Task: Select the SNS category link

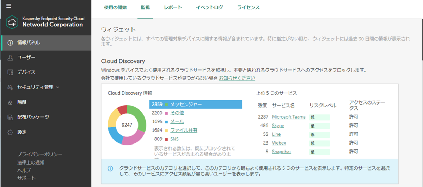Action: (174, 139)
